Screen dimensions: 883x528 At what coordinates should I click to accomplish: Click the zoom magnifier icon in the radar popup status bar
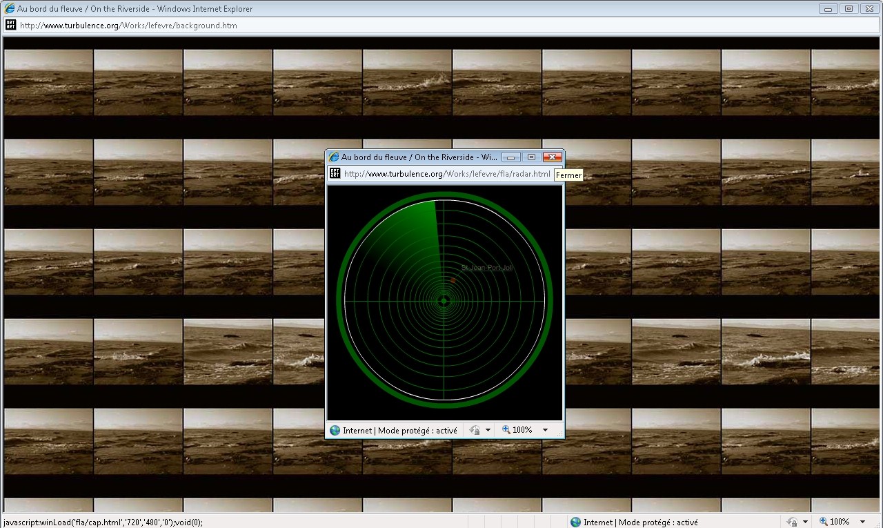[x=506, y=429]
